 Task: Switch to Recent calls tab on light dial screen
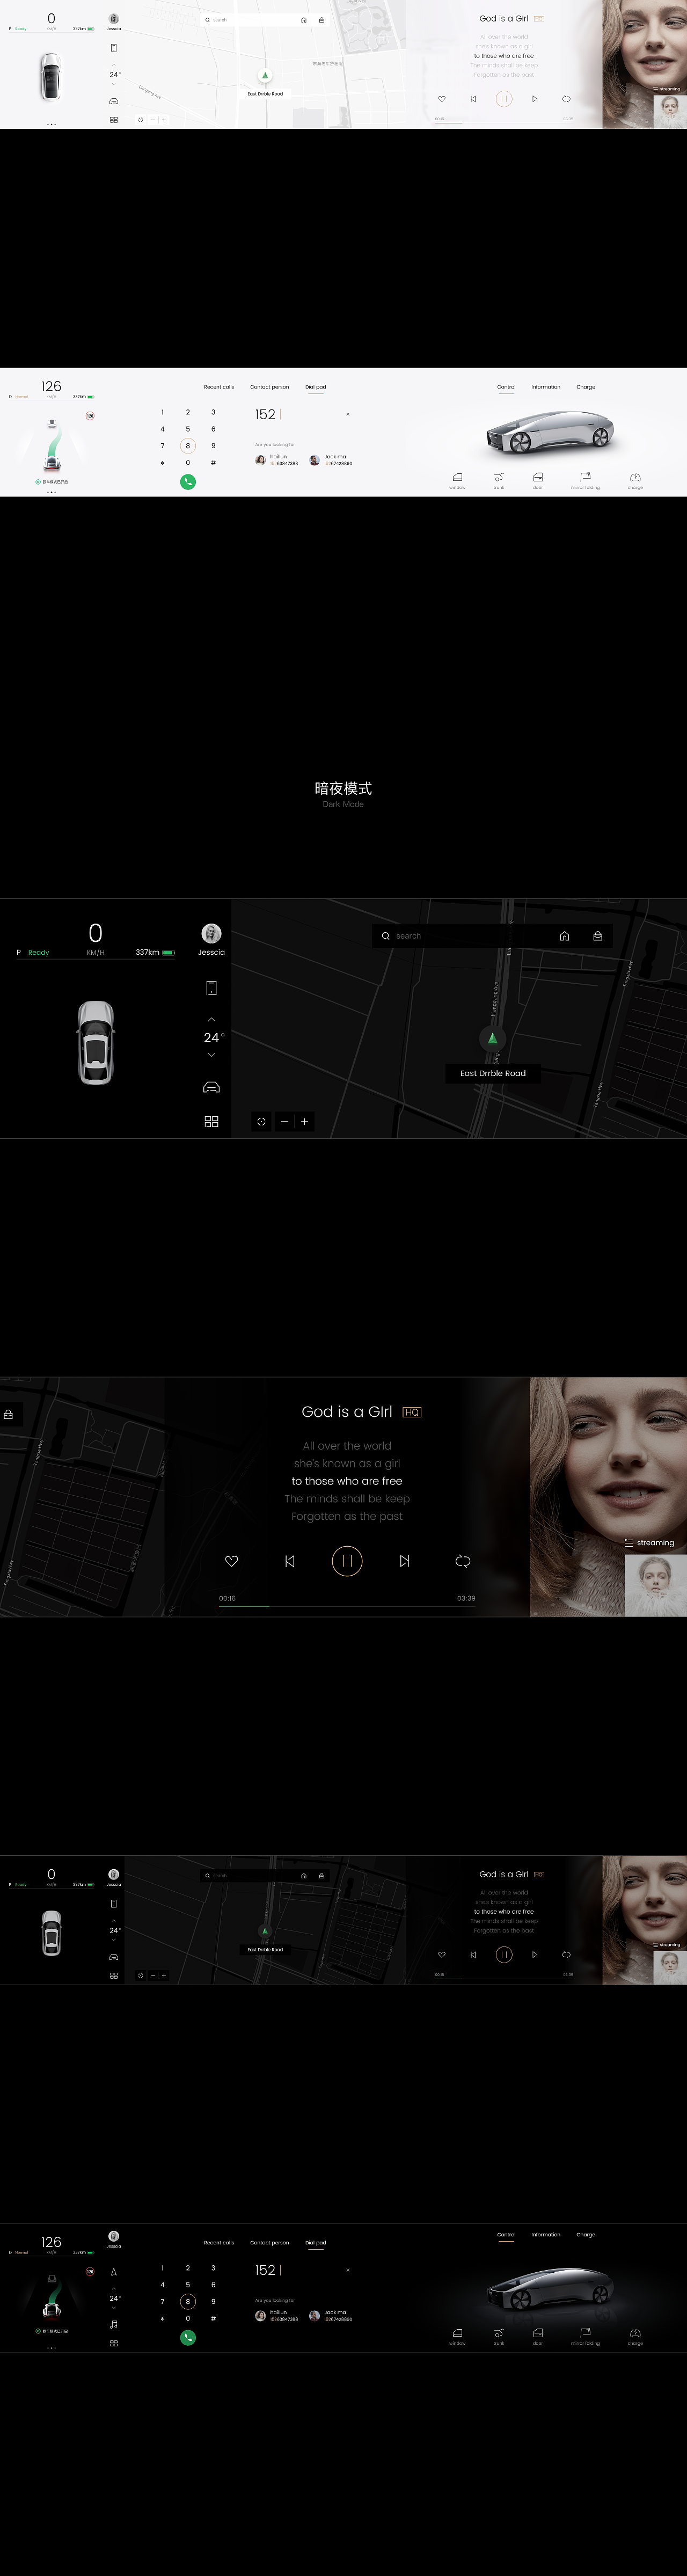click(x=219, y=387)
